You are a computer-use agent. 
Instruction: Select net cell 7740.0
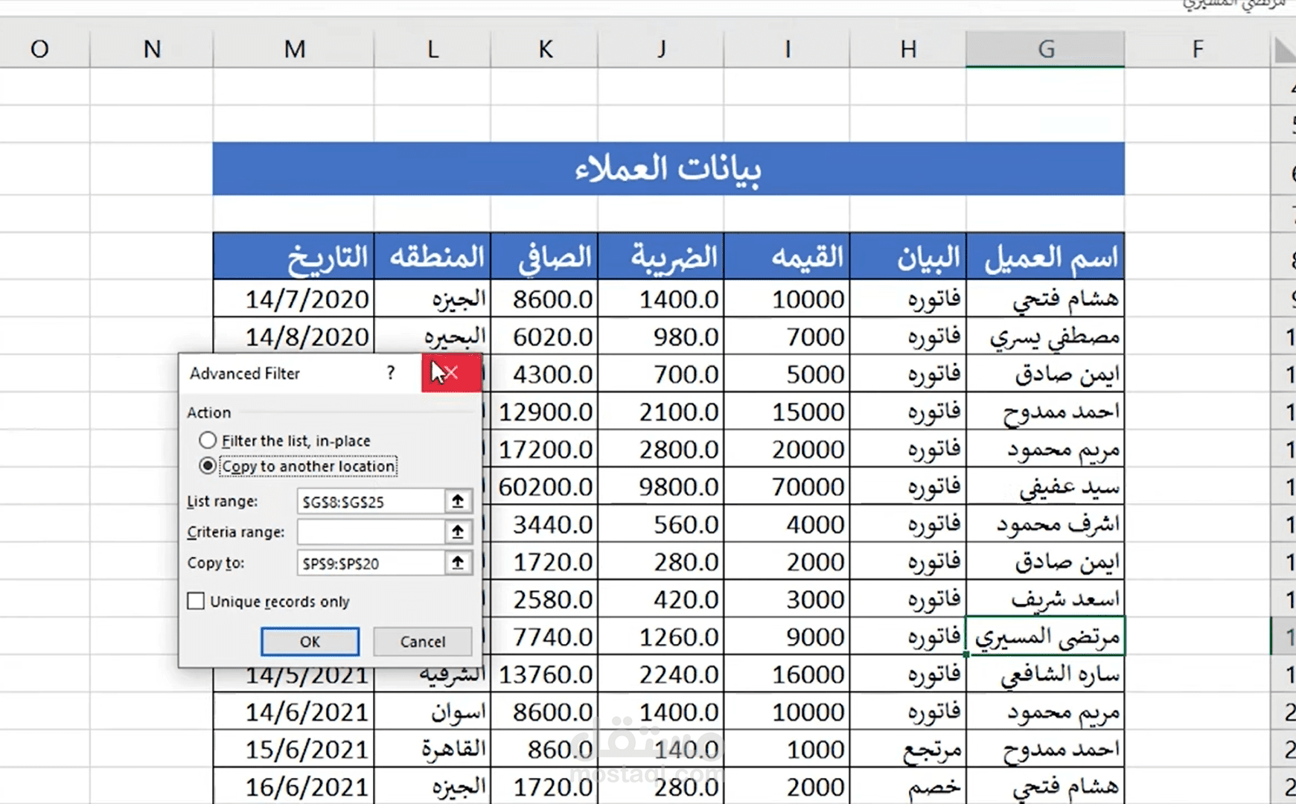(x=544, y=636)
